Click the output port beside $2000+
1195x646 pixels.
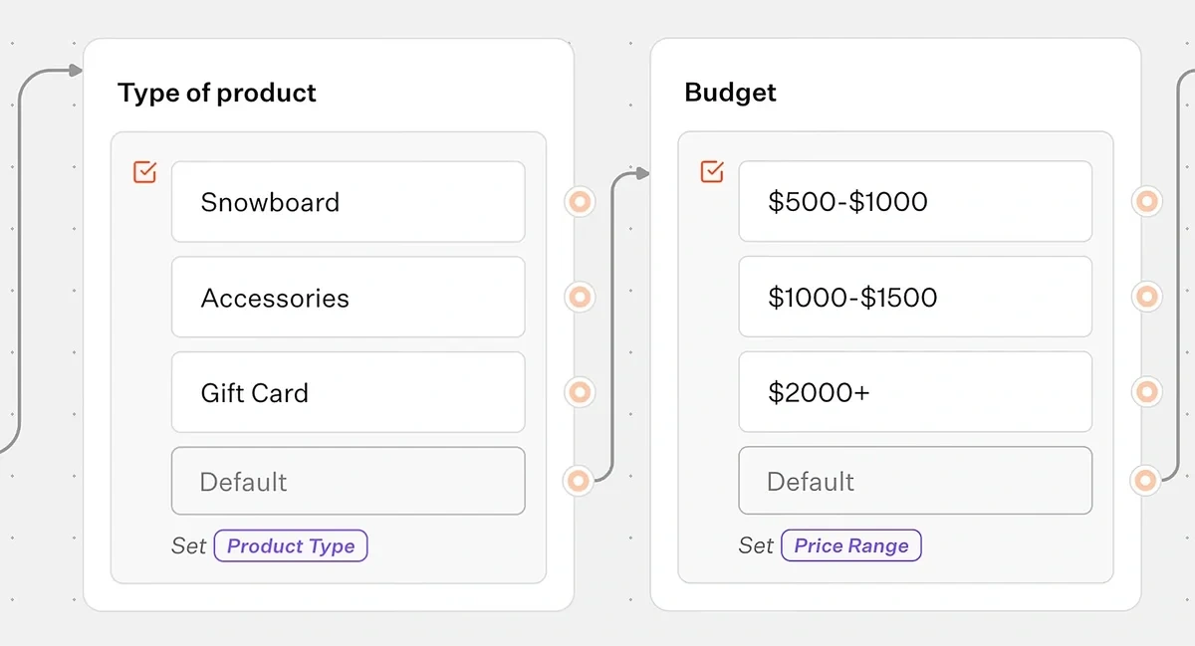pos(1146,391)
